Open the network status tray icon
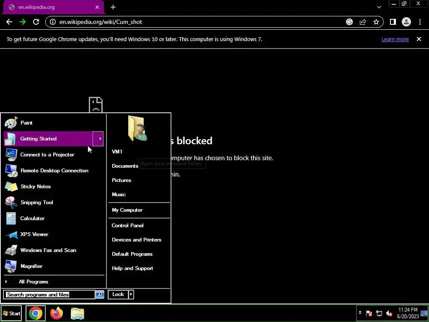Image resolution: width=429 pixels, height=322 pixels. (379, 313)
